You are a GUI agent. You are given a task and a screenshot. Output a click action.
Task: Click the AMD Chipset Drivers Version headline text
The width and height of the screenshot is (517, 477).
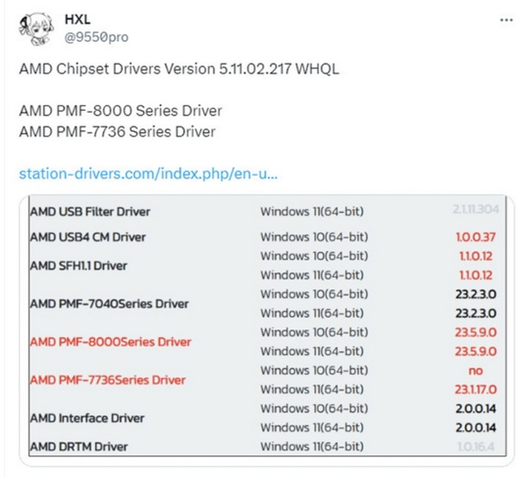(x=179, y=69)
